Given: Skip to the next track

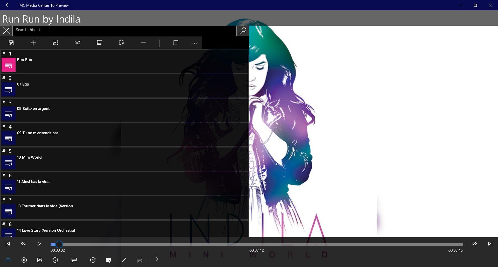Looking at the screenshot, I should [490, 244].
